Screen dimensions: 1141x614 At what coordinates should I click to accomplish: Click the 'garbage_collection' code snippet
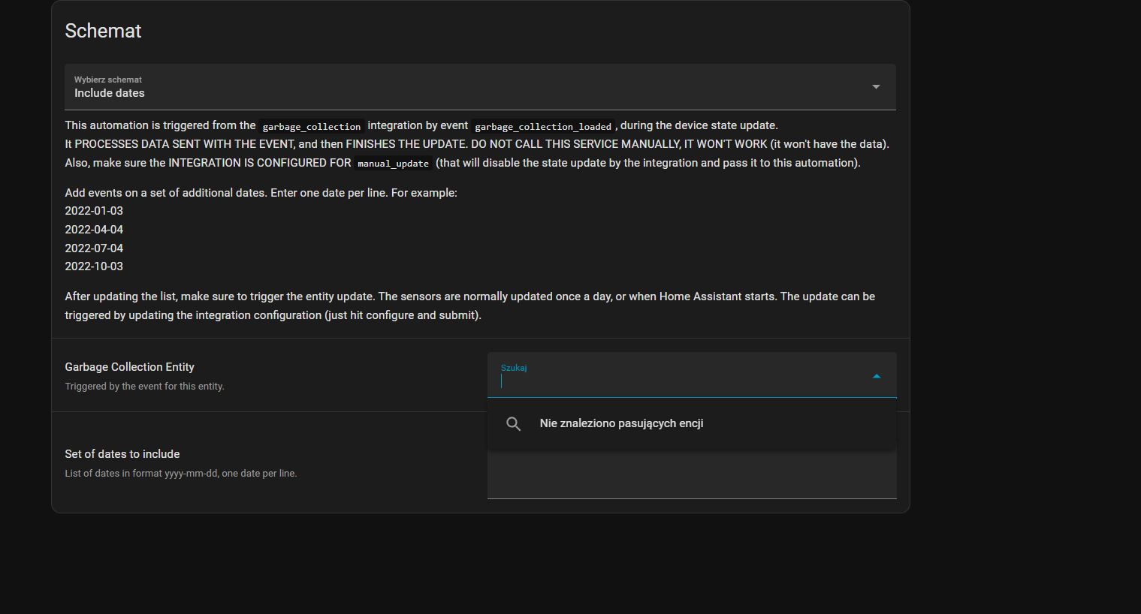[311, 127]
